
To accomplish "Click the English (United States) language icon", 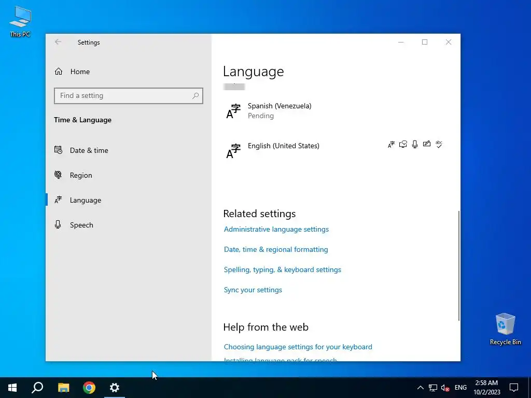I will [233, 151].
